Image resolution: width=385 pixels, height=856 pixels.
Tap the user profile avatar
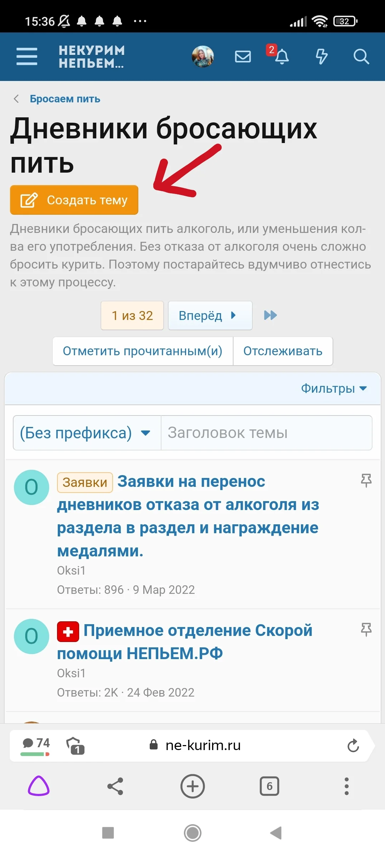(203, 56)
